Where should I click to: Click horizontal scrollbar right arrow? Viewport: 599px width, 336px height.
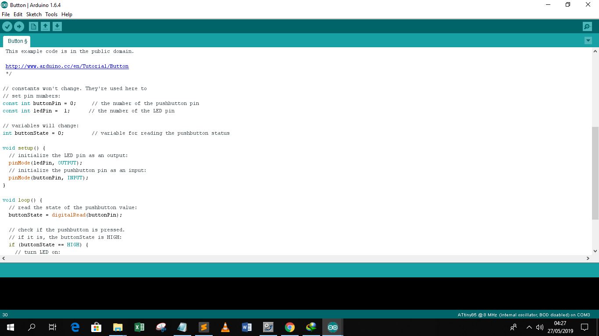point(588,259)
